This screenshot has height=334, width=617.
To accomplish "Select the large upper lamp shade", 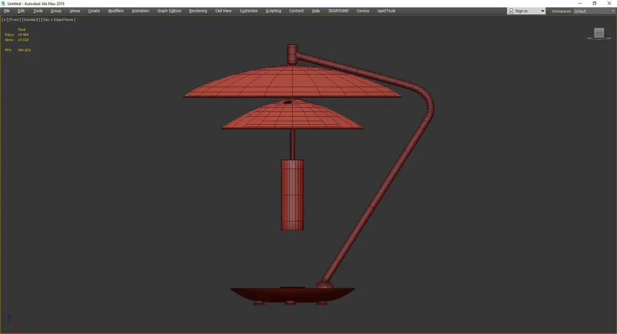I will coord(293,81).
